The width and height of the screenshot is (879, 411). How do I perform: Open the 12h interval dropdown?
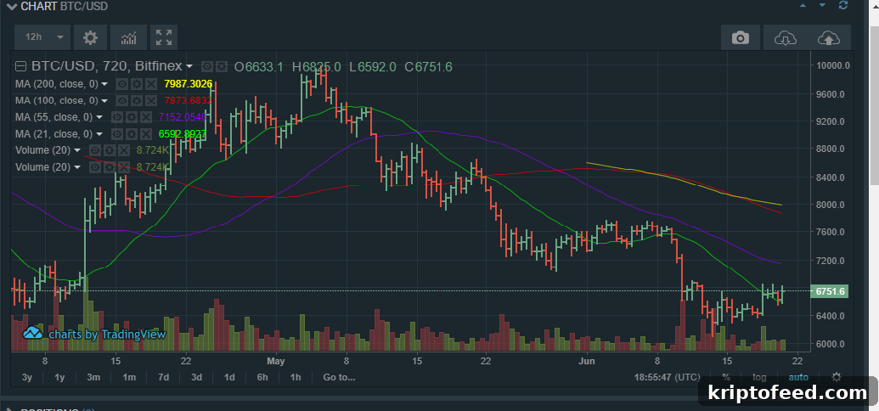tap(42, 37)
